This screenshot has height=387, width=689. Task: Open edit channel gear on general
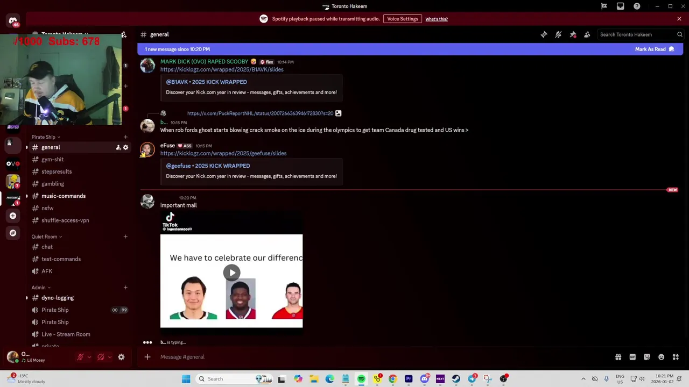[125, 147]
